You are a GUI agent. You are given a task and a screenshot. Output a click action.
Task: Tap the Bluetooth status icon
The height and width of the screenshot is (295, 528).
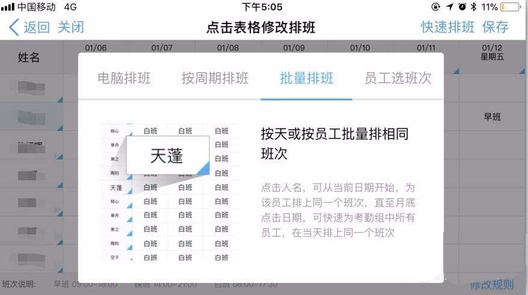coord(474,7)
